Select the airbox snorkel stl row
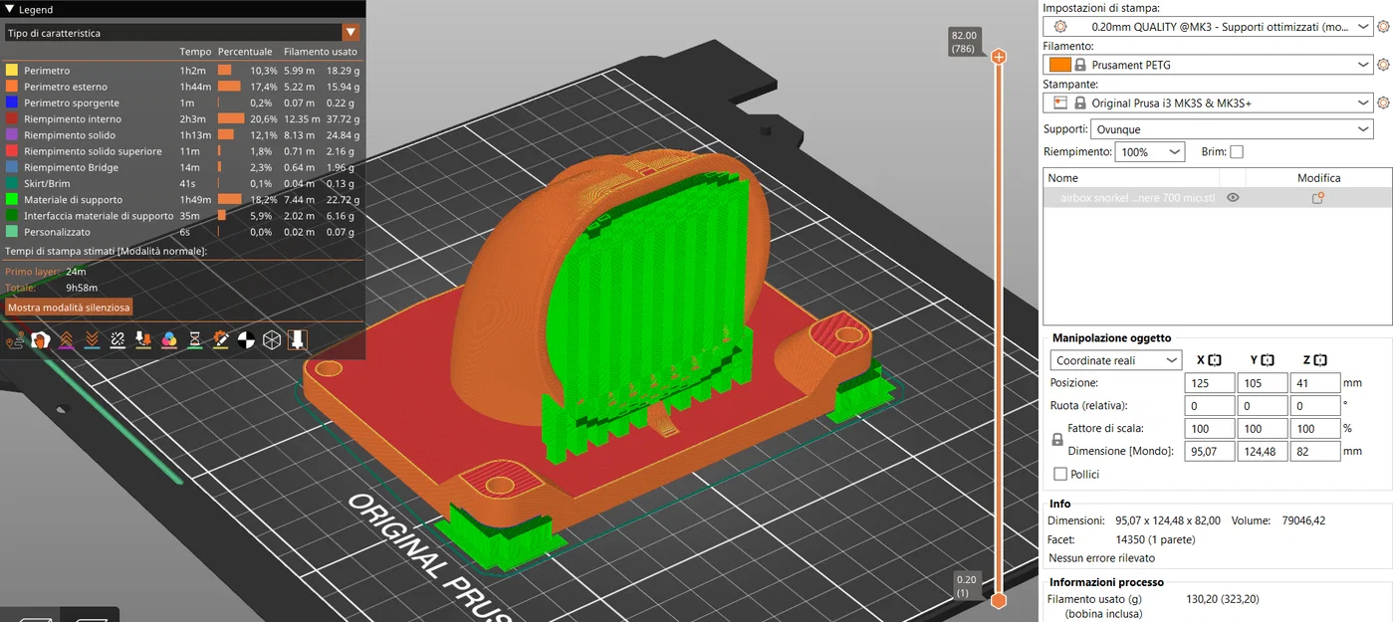 [x=1218, y=198]
